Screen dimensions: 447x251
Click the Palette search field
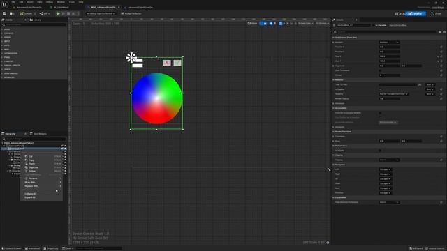coord(34,25)
